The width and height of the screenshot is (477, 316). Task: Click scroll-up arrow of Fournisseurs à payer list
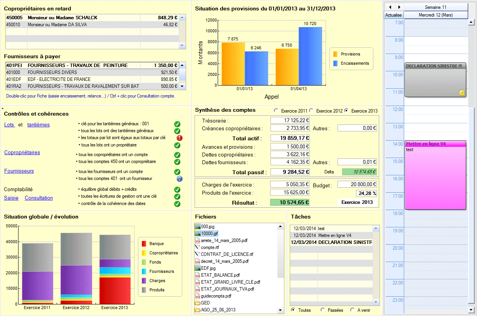pyautogui.click(x=183, y=66)
